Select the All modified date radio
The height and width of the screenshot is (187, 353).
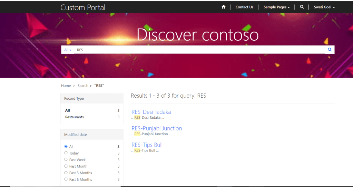click(x=66, y=147)
